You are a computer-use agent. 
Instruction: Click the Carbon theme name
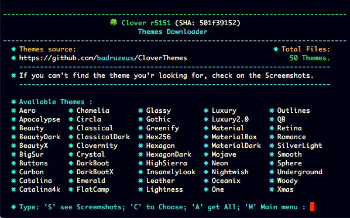click(32, 172)
